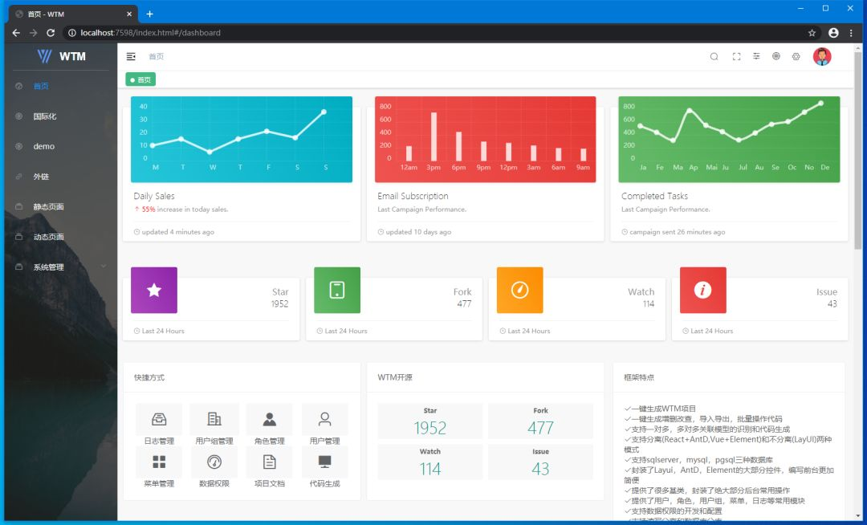Expand the 静态页面 sidebar folder
The height and width of the screenshot is (525, 867).
61,206
